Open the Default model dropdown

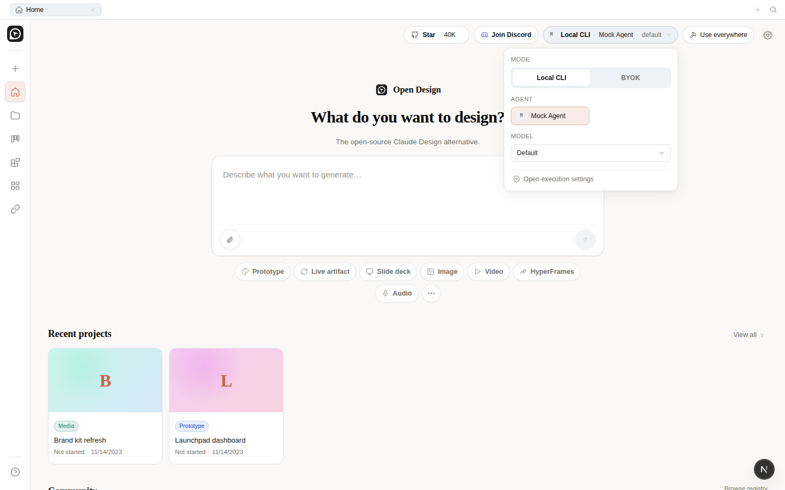point(591,153)
